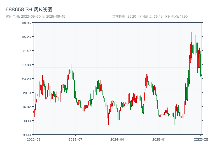Click the current price label 当前价格: 25.20

124,17
